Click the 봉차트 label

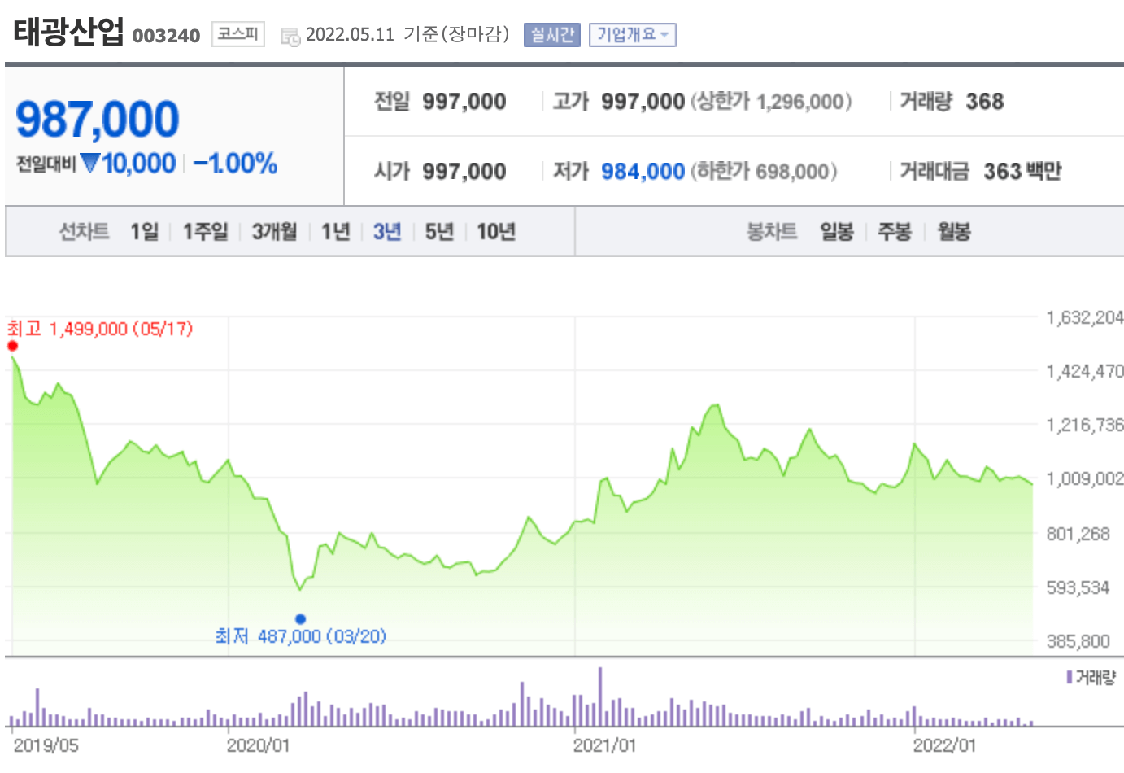772,232
